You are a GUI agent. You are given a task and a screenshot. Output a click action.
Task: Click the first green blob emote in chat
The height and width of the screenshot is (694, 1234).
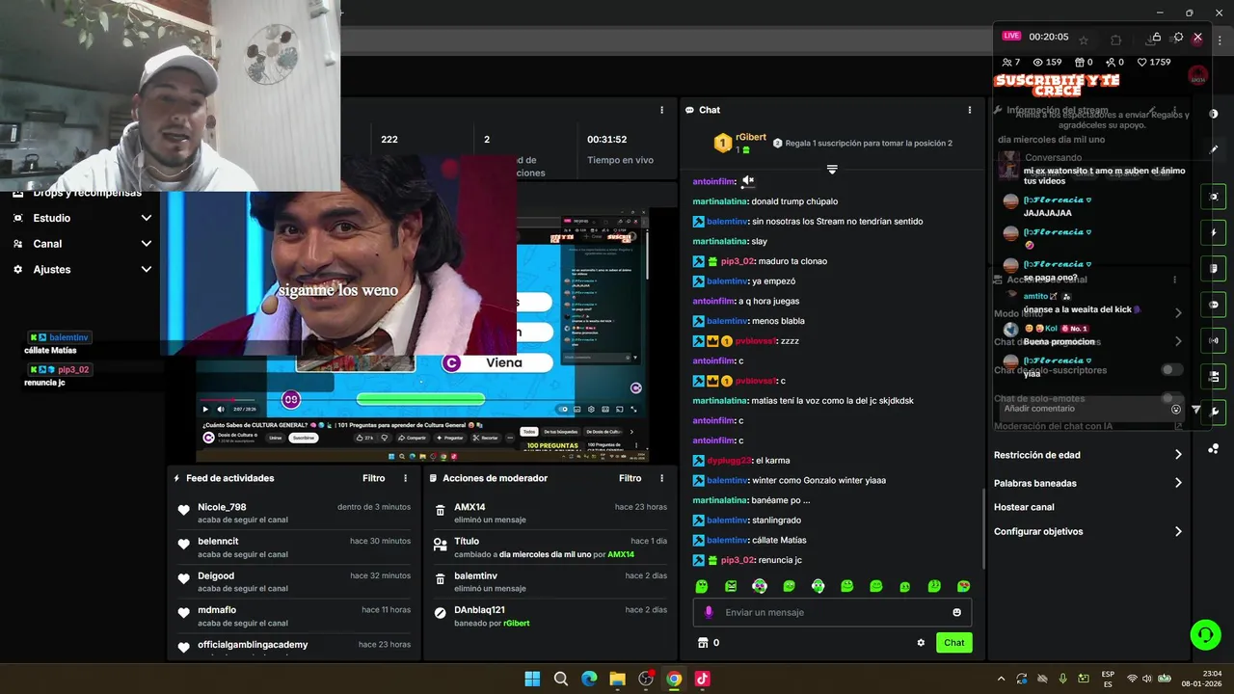(x=702, y=586)
